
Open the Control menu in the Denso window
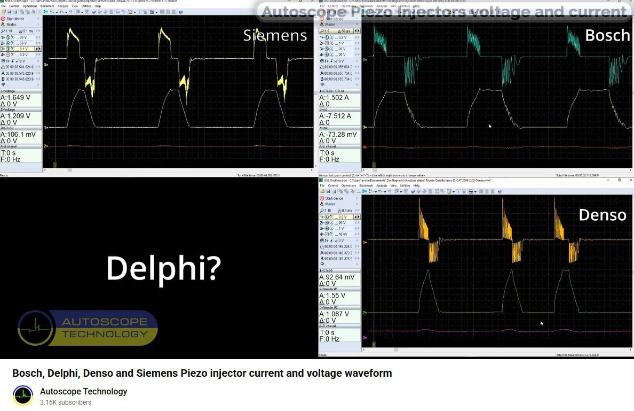(x=333, y=186)
